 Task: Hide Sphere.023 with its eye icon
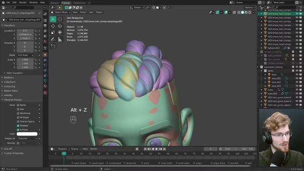click(x=297, y=48)
